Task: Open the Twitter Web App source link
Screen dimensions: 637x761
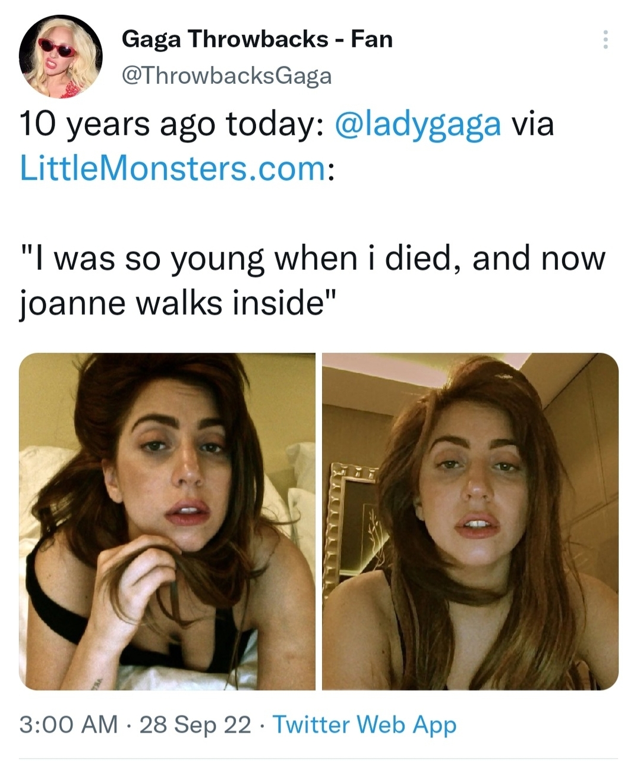Action: point(364,724)
